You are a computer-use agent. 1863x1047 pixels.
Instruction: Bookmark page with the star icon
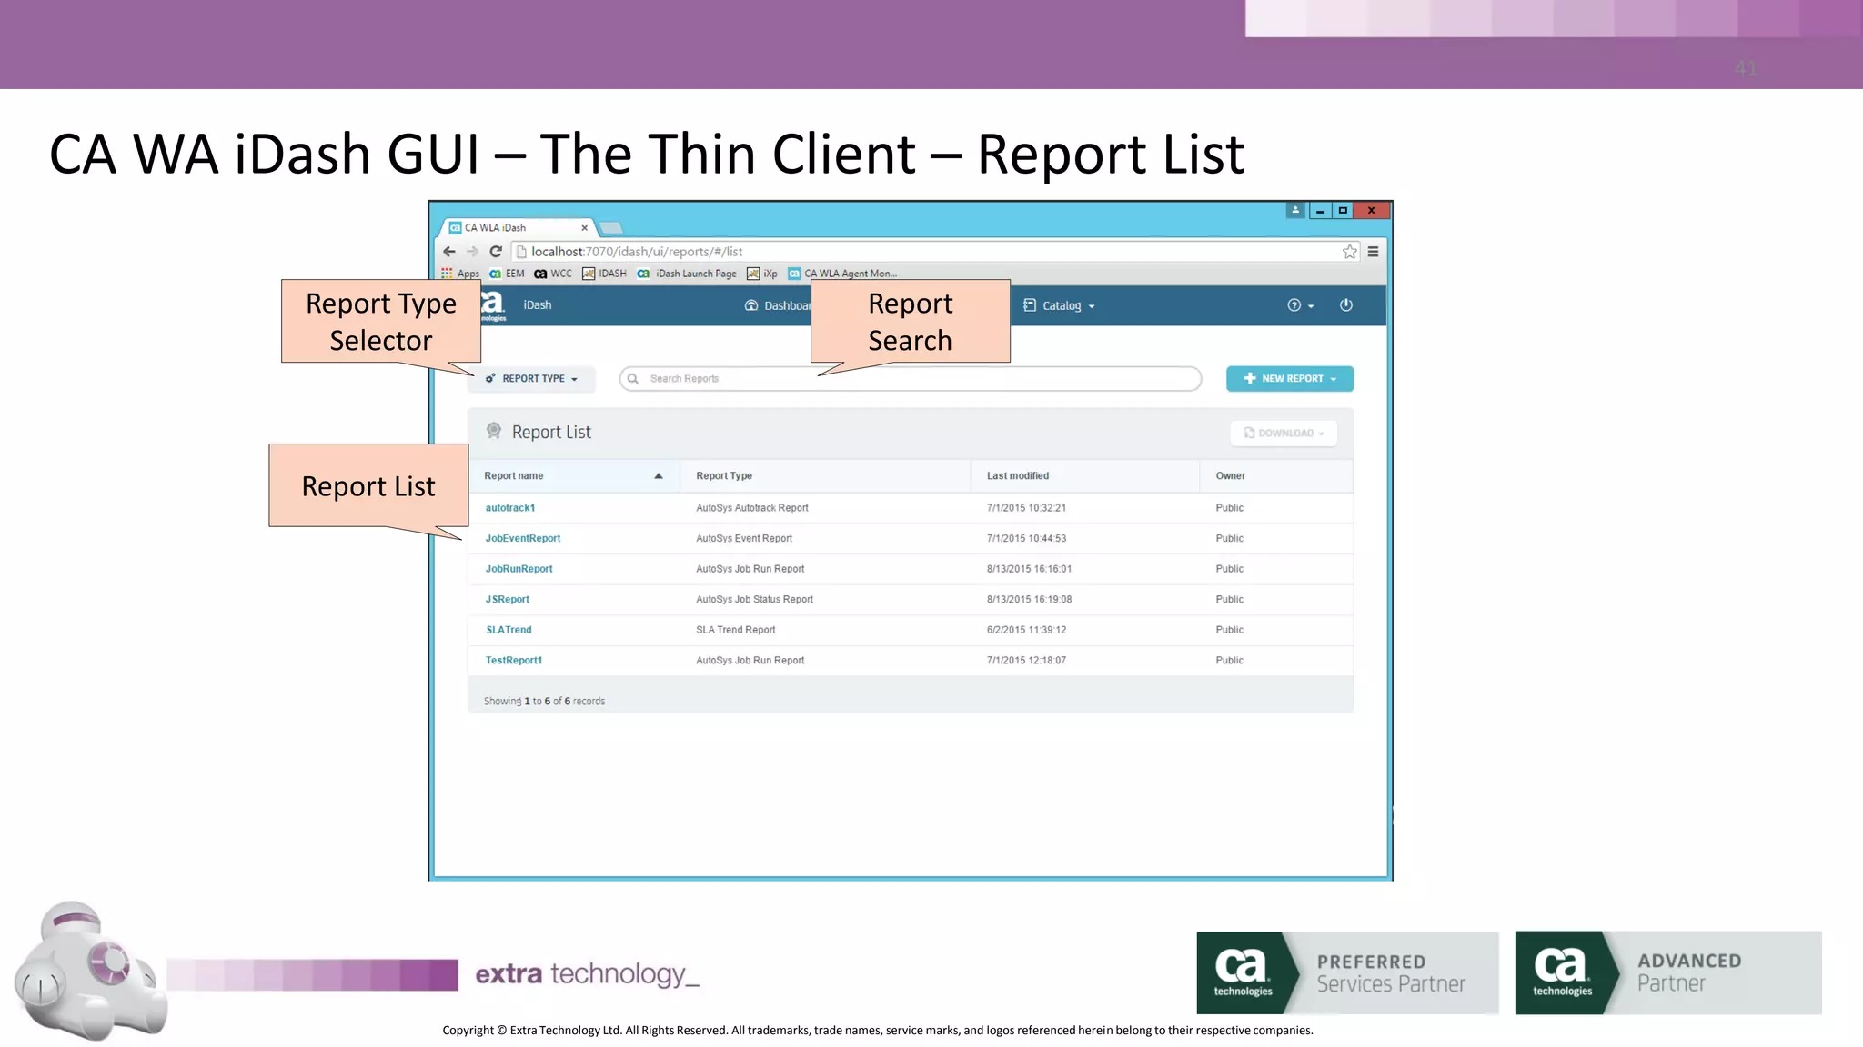point(1350,252)
